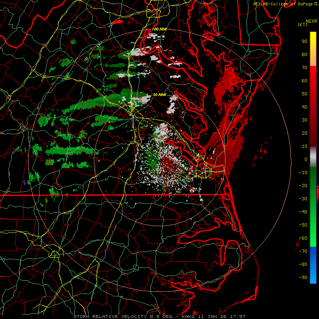
Task: Click the -20 value on velocity scale
Action: coord(303,186)
